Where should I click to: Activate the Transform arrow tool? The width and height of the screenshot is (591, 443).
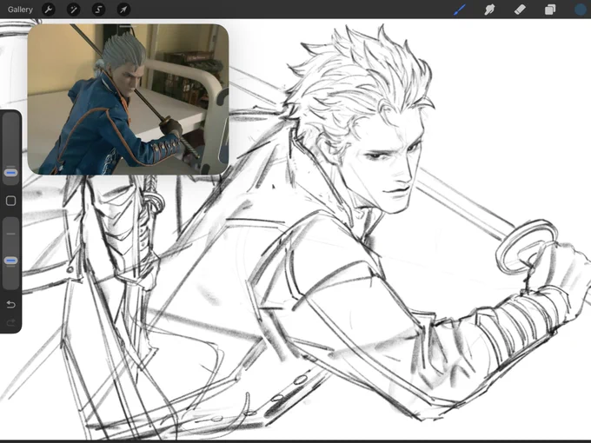[x=123, y=10]
